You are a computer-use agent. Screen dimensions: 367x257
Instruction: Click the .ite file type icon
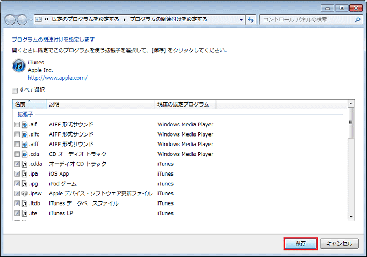pyautogui.click(x=25, y=213)
